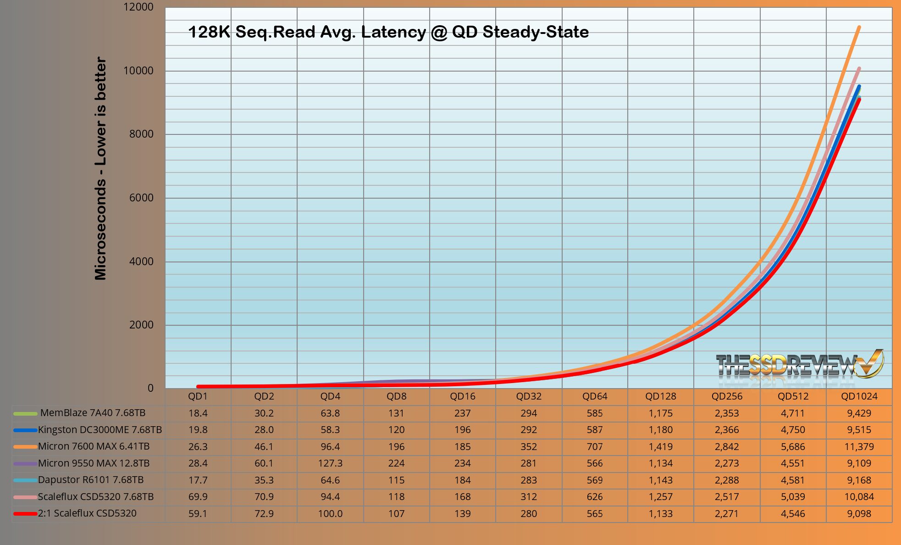Click Micron 7600 MAX QD1024 value 11,379

point(859,447)
